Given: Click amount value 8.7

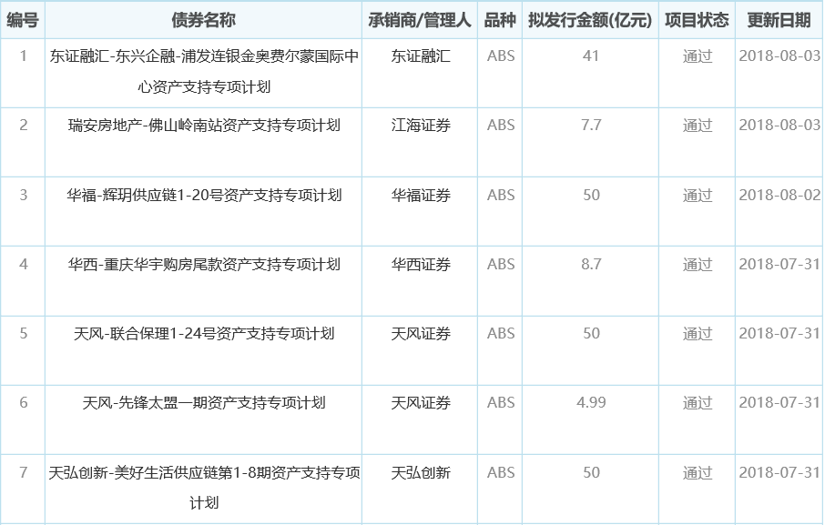Looking at the screenshot, I should point(591,264).
